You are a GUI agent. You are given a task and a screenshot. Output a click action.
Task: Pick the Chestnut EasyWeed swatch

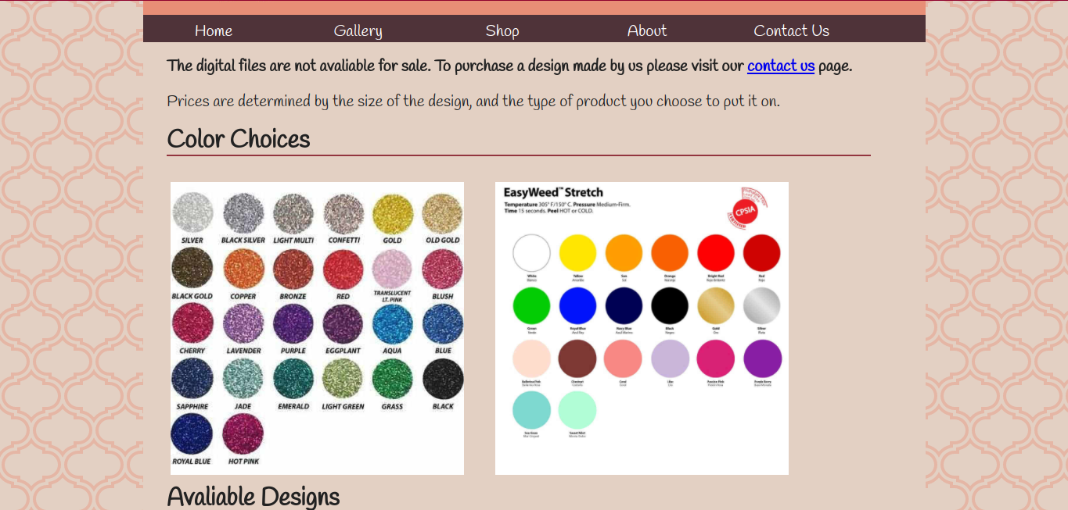point(577,358)
